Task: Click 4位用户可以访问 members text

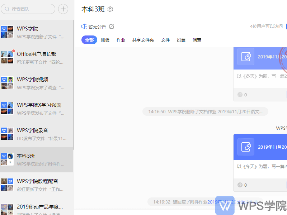Action: (x=266, y=27)
